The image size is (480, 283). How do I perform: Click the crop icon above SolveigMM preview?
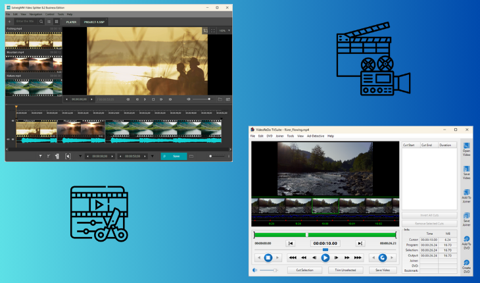tap(205, 30)
